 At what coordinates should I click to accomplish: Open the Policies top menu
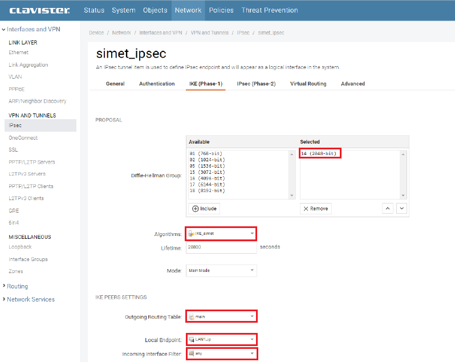click(x=221, y=10)
